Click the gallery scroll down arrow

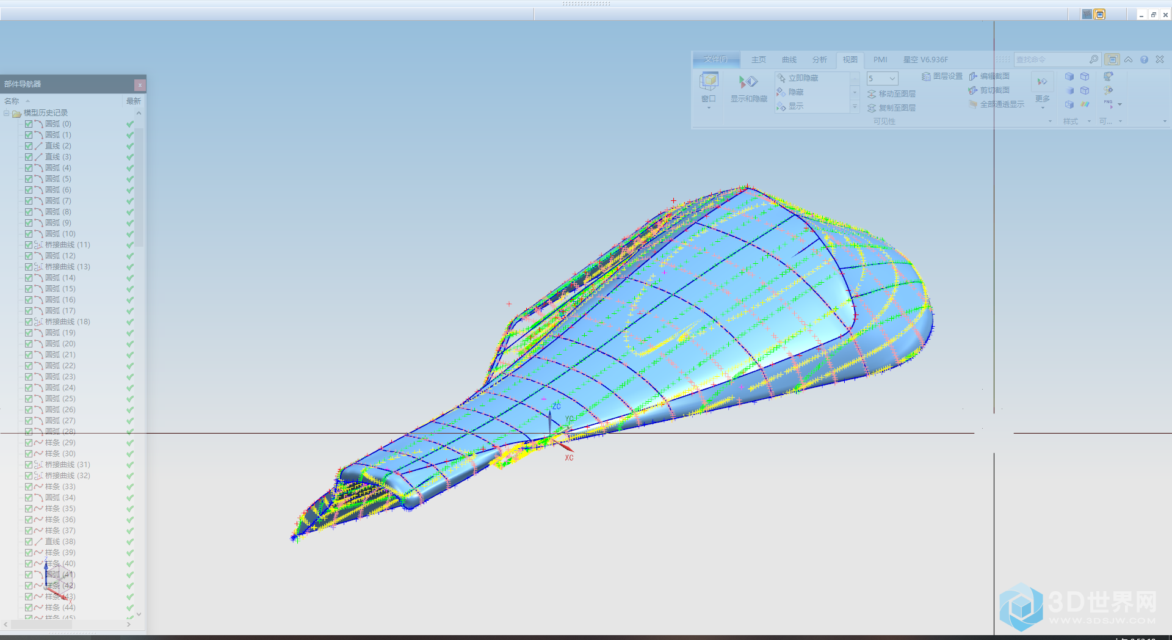pos(855,92)
